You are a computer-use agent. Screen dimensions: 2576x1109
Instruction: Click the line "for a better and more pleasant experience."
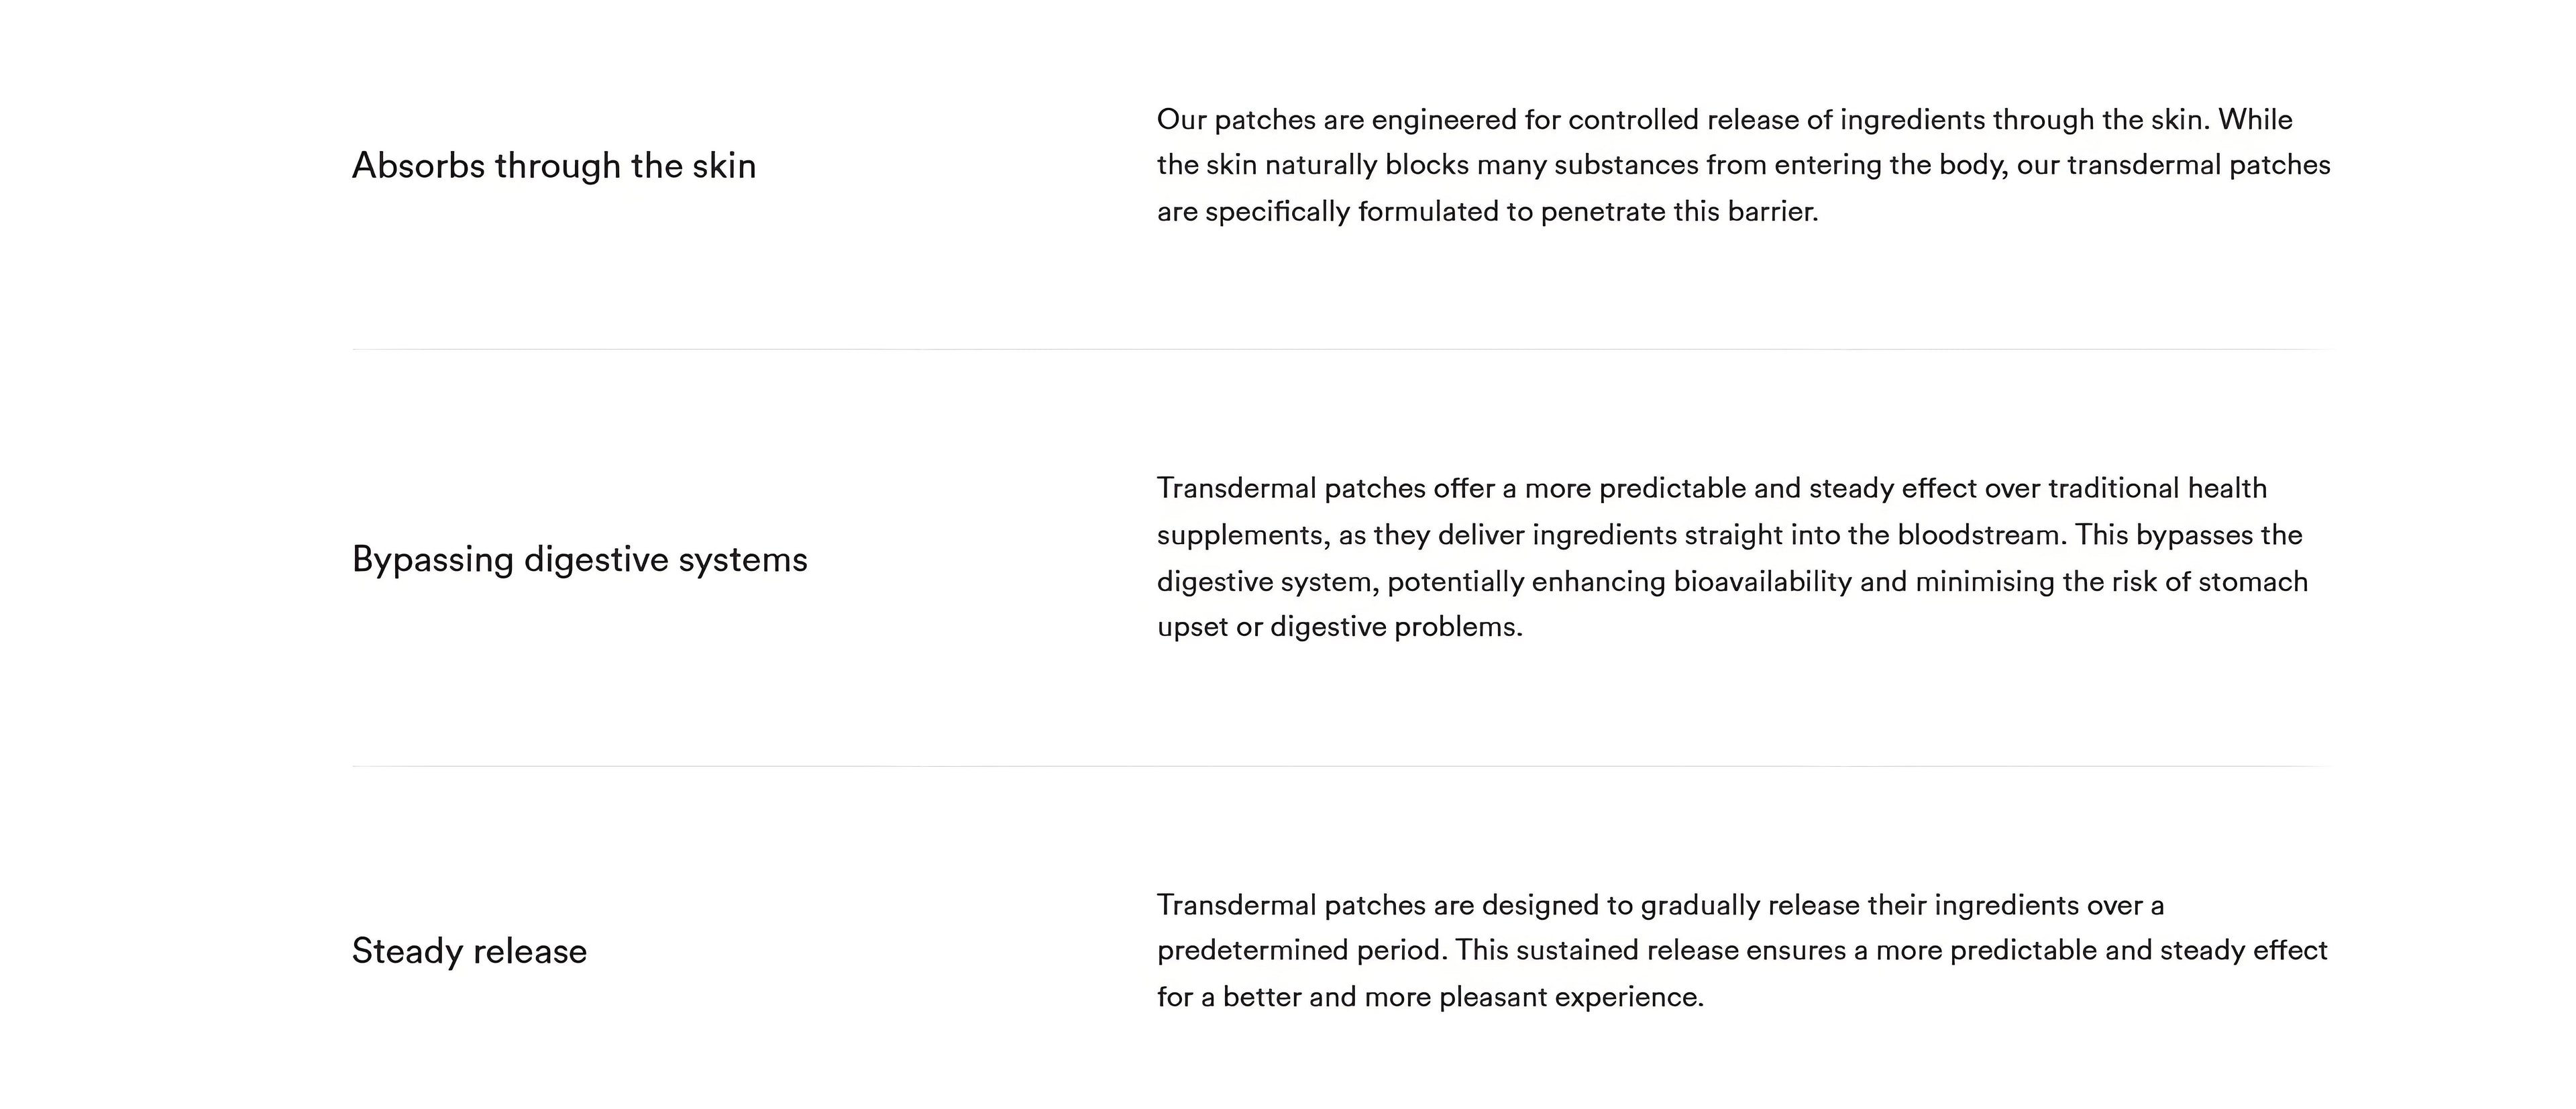coord(1430,997)
